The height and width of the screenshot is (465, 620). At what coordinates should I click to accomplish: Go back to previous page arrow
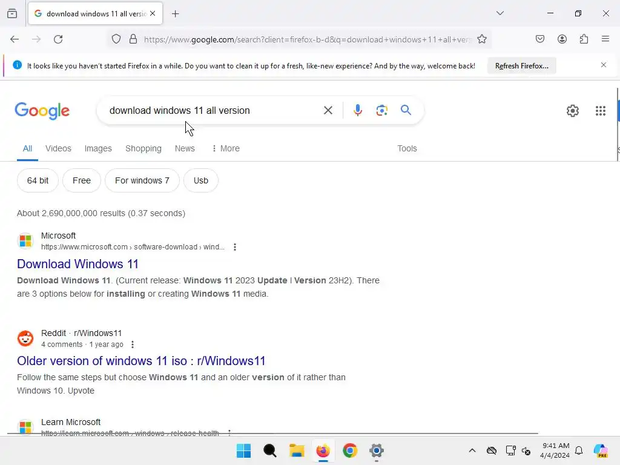pos(15,39)
